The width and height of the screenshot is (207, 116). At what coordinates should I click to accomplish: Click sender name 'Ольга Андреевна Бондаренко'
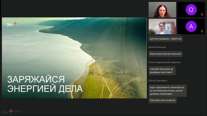click(165, 62)
